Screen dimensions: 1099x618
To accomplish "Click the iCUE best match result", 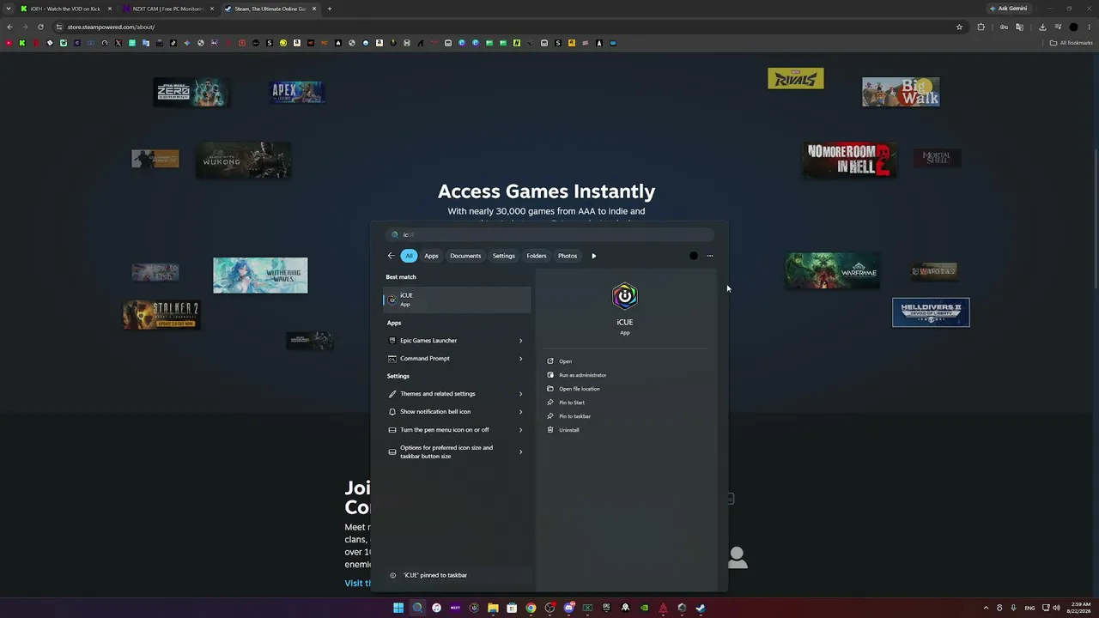I will (457, 299).
